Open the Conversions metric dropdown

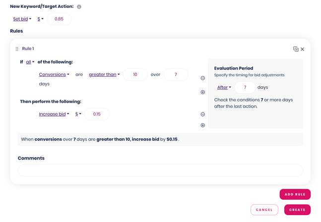(54, 75)
